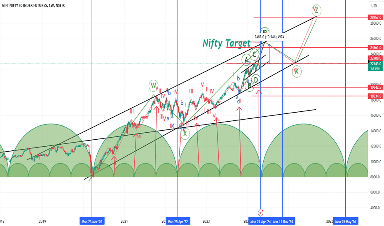Select circled X label below Apr '22 low
The height and width of the screenshot is (226, 384).
coord(185,134)
